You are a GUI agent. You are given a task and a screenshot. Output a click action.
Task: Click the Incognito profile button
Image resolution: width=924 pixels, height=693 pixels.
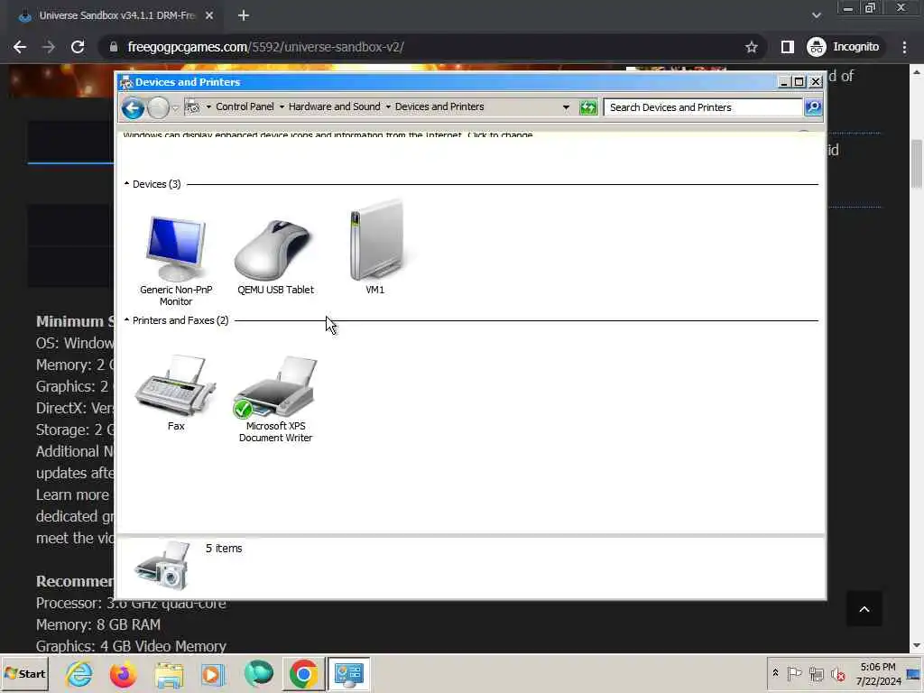coord(844,47)
